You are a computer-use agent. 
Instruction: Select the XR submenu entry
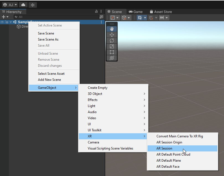113,136
